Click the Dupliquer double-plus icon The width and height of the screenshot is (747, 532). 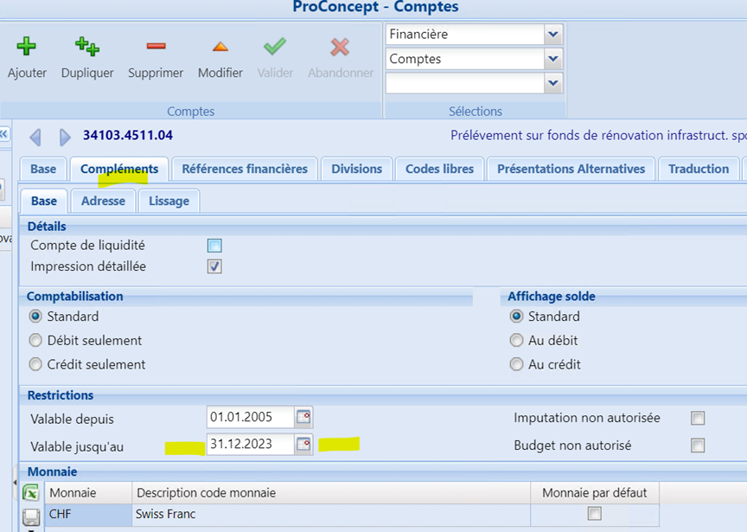[87, 47]
